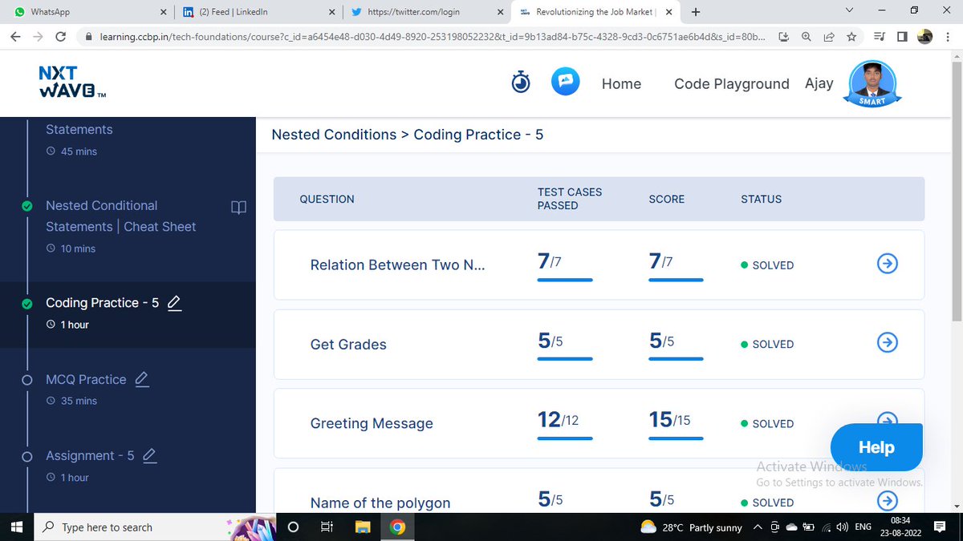Image resolution: width=963 pixels, height=541 pixels.
Task: Open Chrome side panel icon
Action: [902, 37]
